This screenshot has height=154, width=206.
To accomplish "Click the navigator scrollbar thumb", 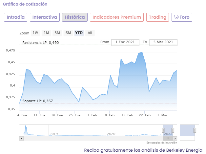I will (168, 139).
